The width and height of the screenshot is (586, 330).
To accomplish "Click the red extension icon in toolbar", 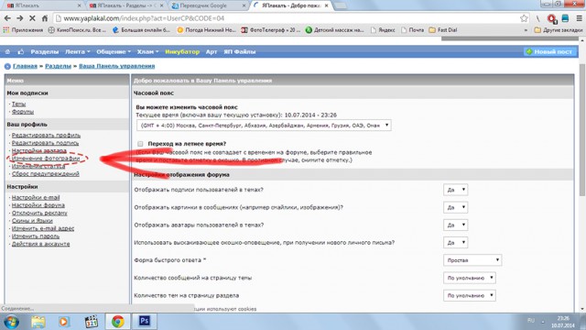I will pyautogui.click(x=552, y=18).
